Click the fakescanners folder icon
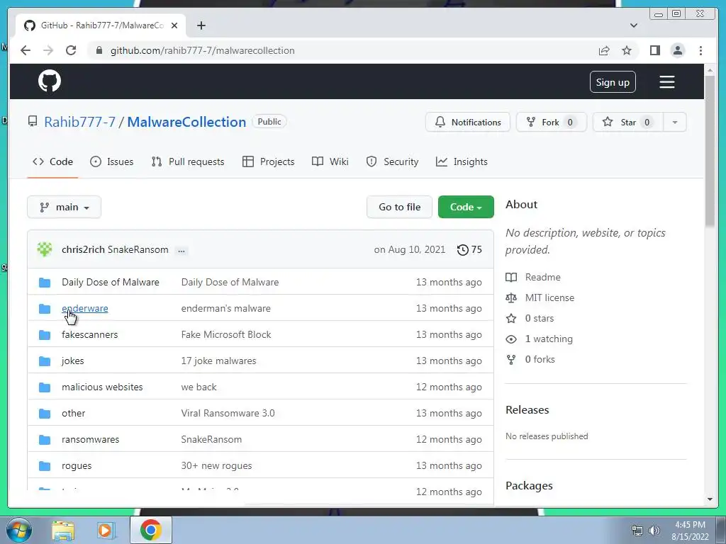 (x=45, y=335)
